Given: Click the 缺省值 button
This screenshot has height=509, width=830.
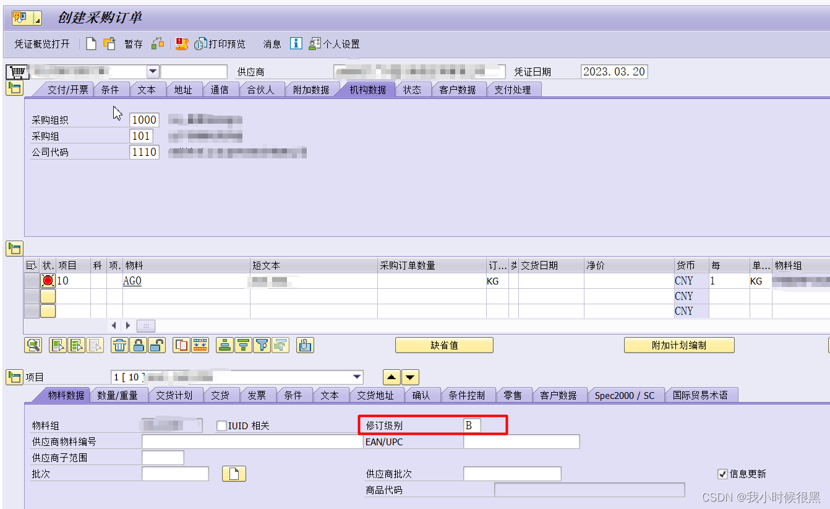Looking at the screenshot, I should click(x=443, y=346).
